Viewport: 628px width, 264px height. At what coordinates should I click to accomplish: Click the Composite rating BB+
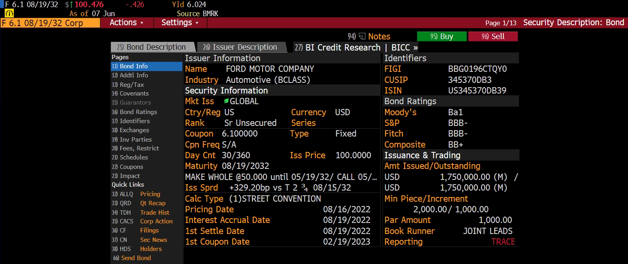tap(456, 145)
